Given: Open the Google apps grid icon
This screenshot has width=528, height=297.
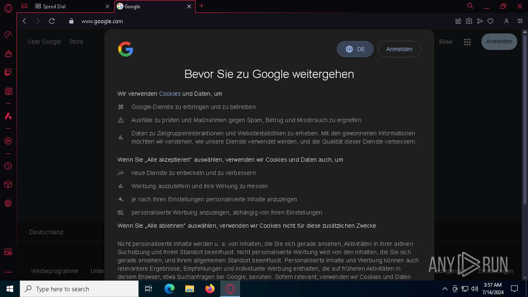Looking at the screenshot, I should 467,42.
